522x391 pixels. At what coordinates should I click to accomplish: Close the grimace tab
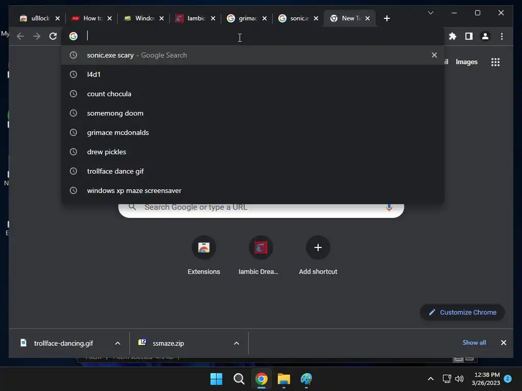pos(265,18)
